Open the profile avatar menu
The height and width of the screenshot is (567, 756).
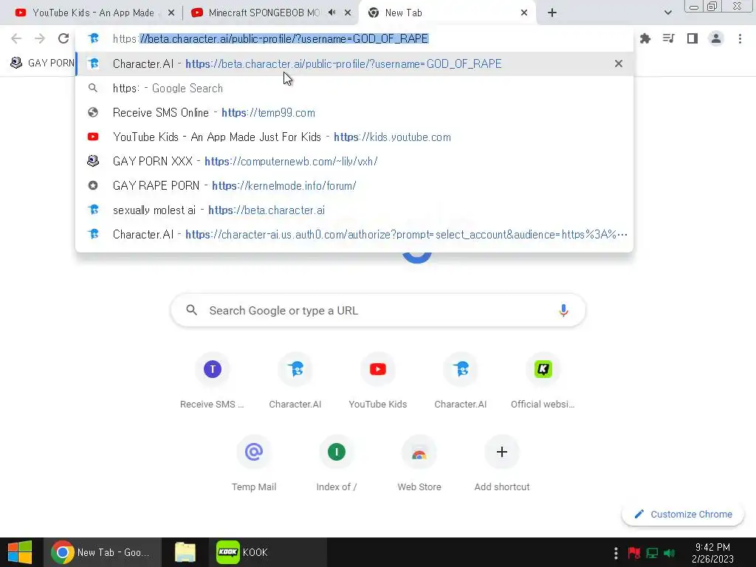[716, 38]
